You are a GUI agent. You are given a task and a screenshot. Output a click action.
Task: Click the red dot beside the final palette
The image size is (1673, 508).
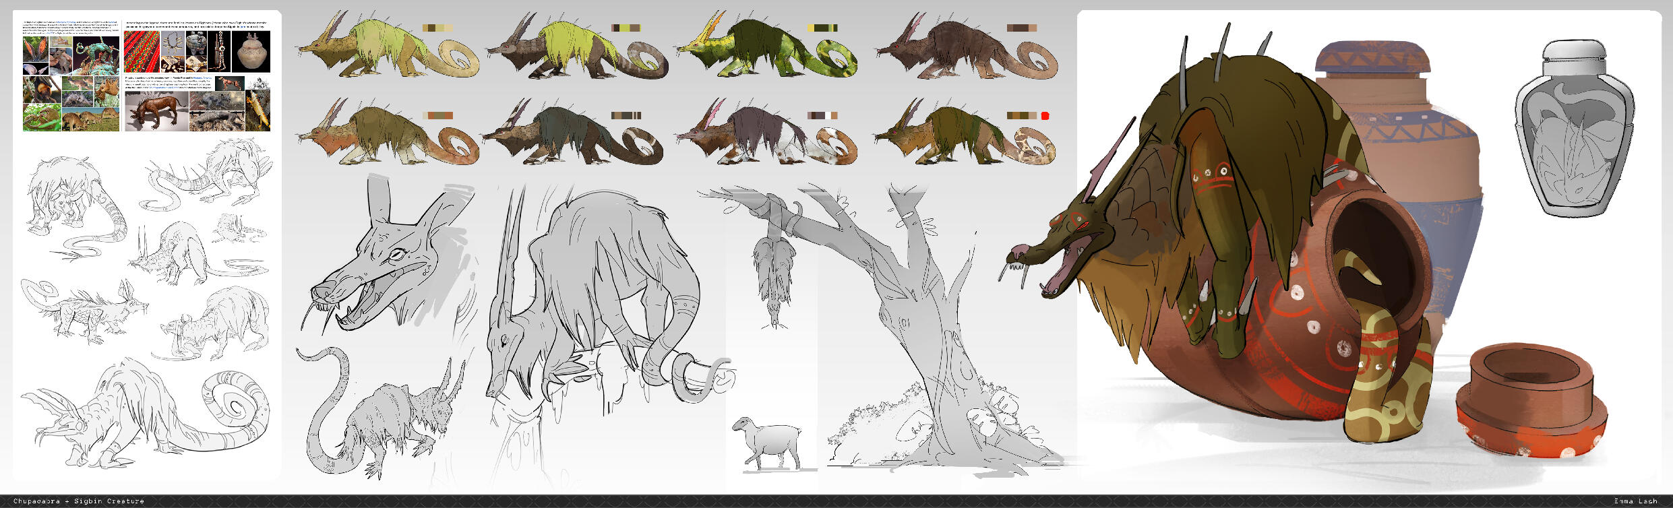coord(1045,116)
